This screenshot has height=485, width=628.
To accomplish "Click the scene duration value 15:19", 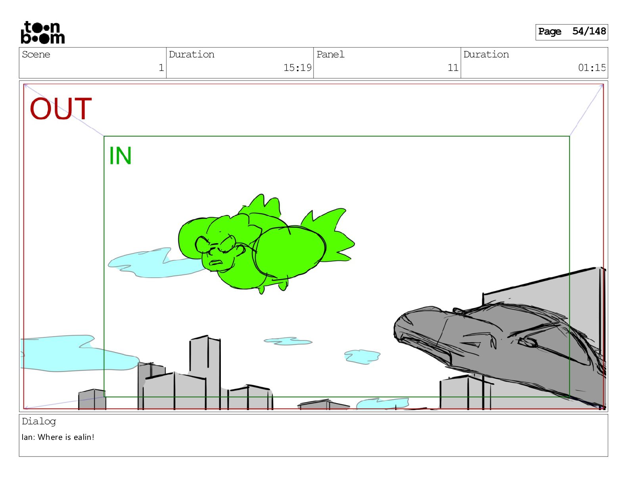I will click(297, 68).
